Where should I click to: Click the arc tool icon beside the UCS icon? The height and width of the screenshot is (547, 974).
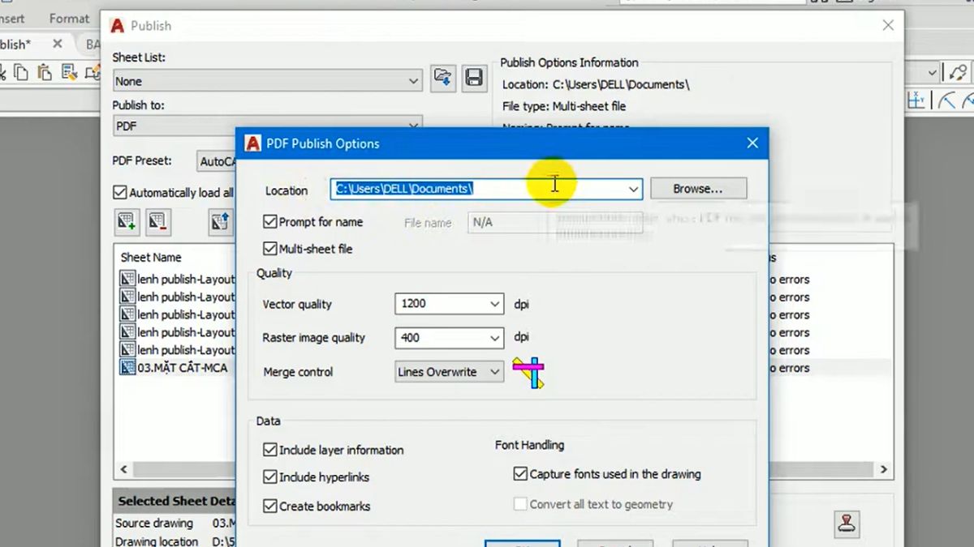tap(946, 100)
